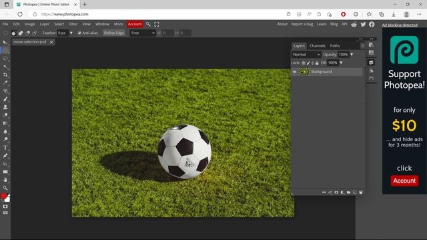This screenshot has width=427, height=240.
Task: Open the Filter menu
Action: tap(73, 24)
